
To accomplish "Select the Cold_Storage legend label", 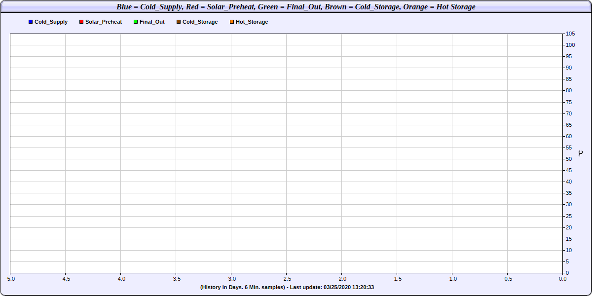I will coord(200,22).
